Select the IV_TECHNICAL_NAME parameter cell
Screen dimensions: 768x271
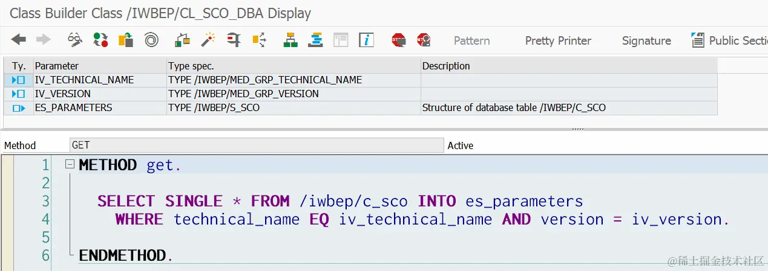100,80
